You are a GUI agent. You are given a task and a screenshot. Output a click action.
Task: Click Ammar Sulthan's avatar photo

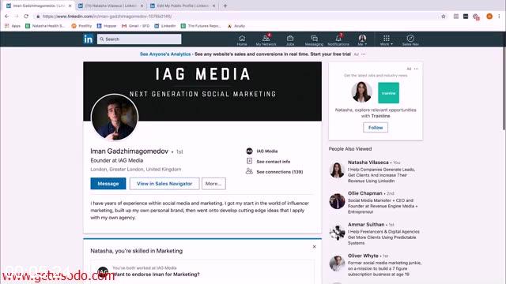pos(337,233)
